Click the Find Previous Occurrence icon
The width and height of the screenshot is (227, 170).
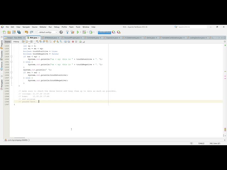[40, 42]
